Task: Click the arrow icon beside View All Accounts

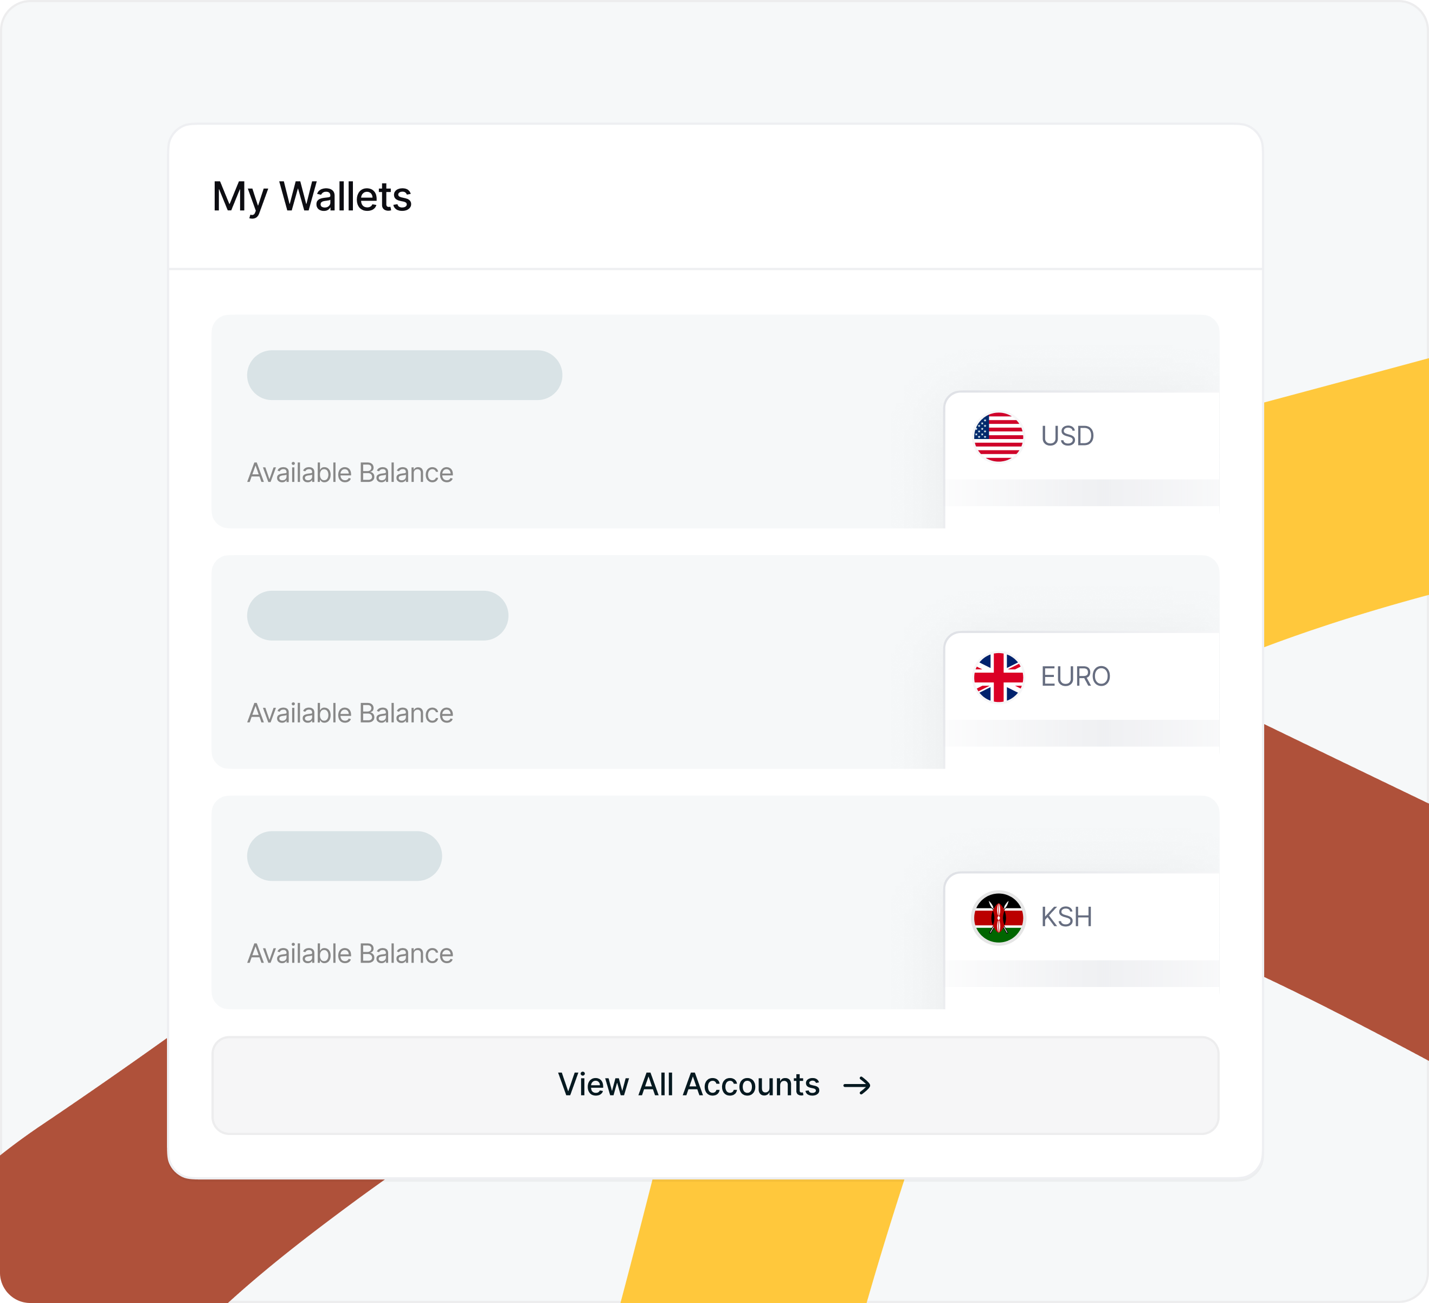Action: [x=857, y=1086]
